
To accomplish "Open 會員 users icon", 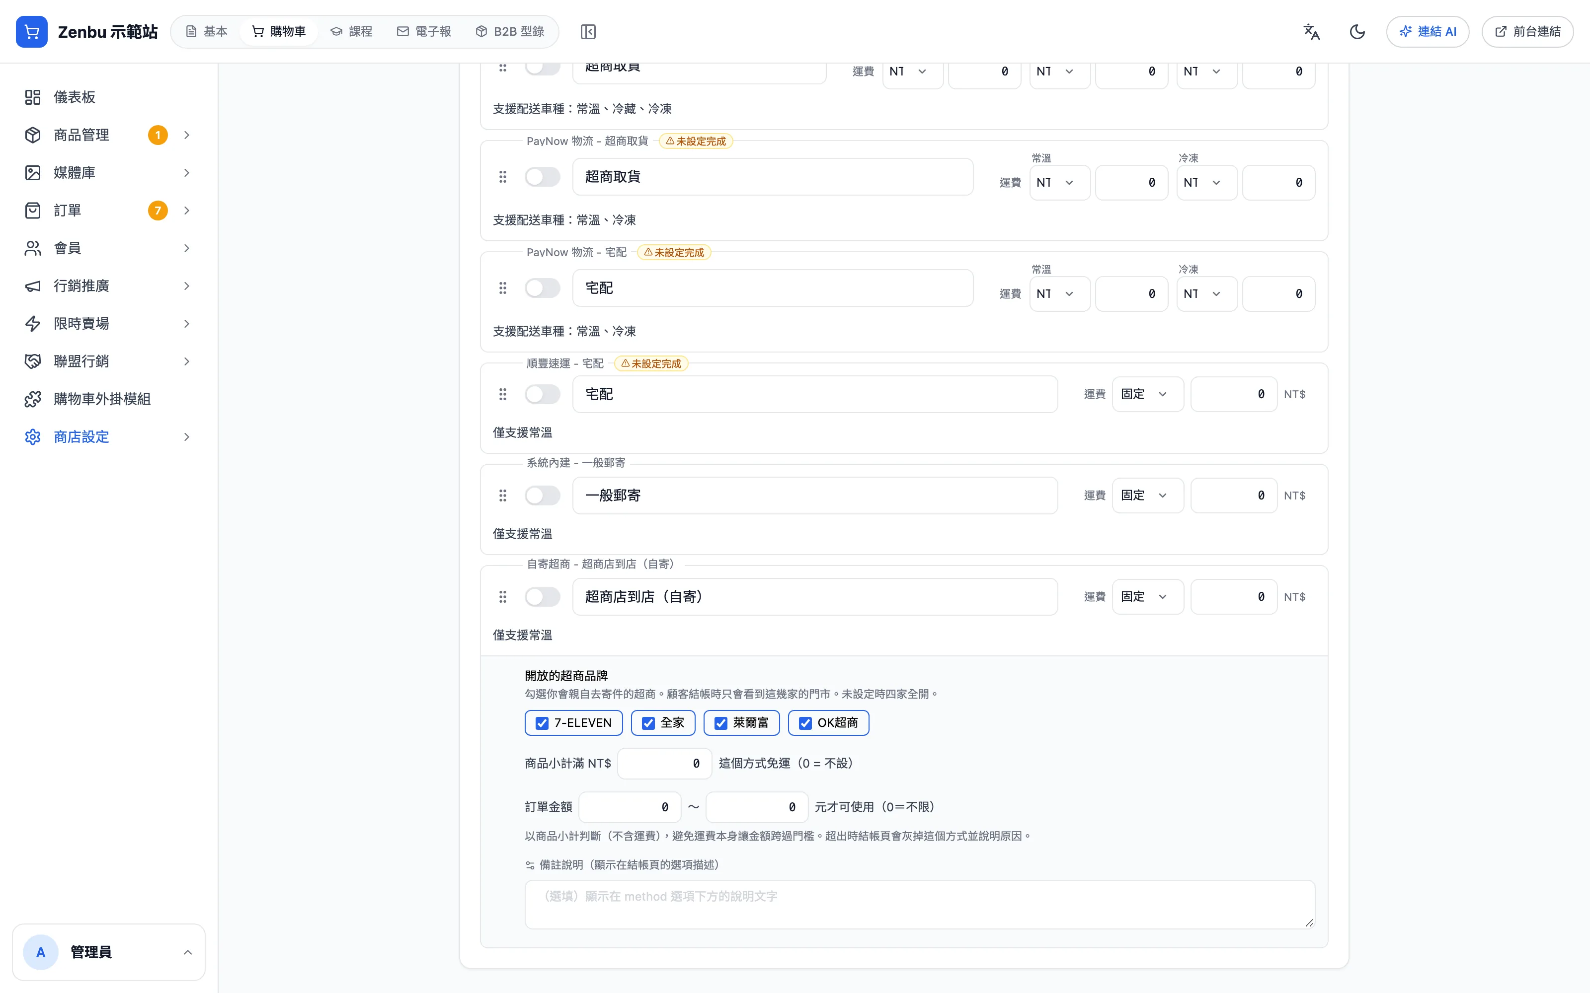I will (x=33, y=248).
